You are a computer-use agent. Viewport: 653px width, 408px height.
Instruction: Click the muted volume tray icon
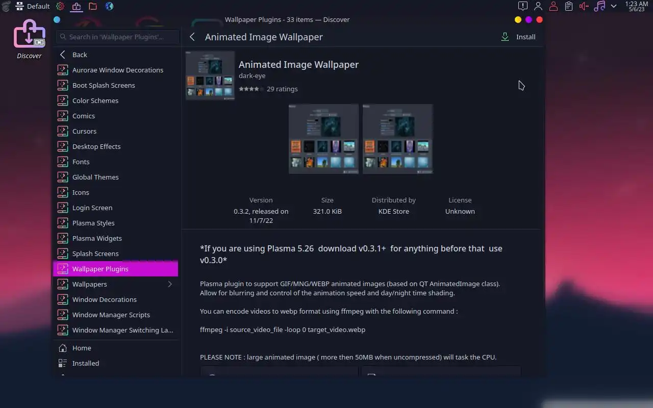pos(584,6)
